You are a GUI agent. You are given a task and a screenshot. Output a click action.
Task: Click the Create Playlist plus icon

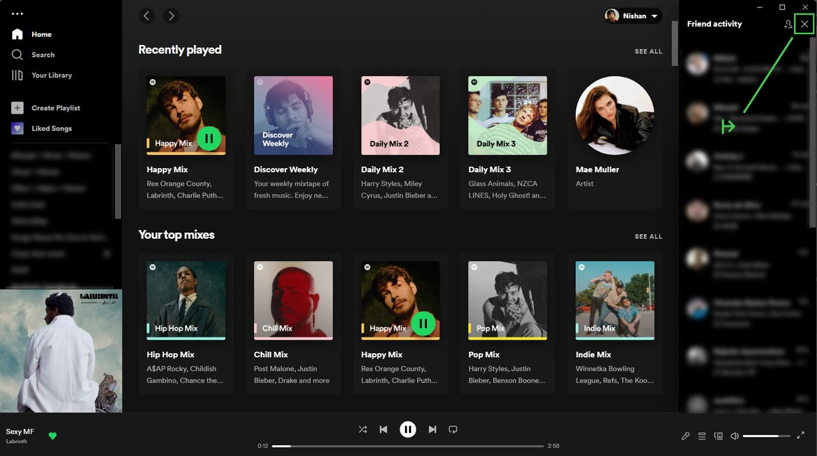pos(18,108)
